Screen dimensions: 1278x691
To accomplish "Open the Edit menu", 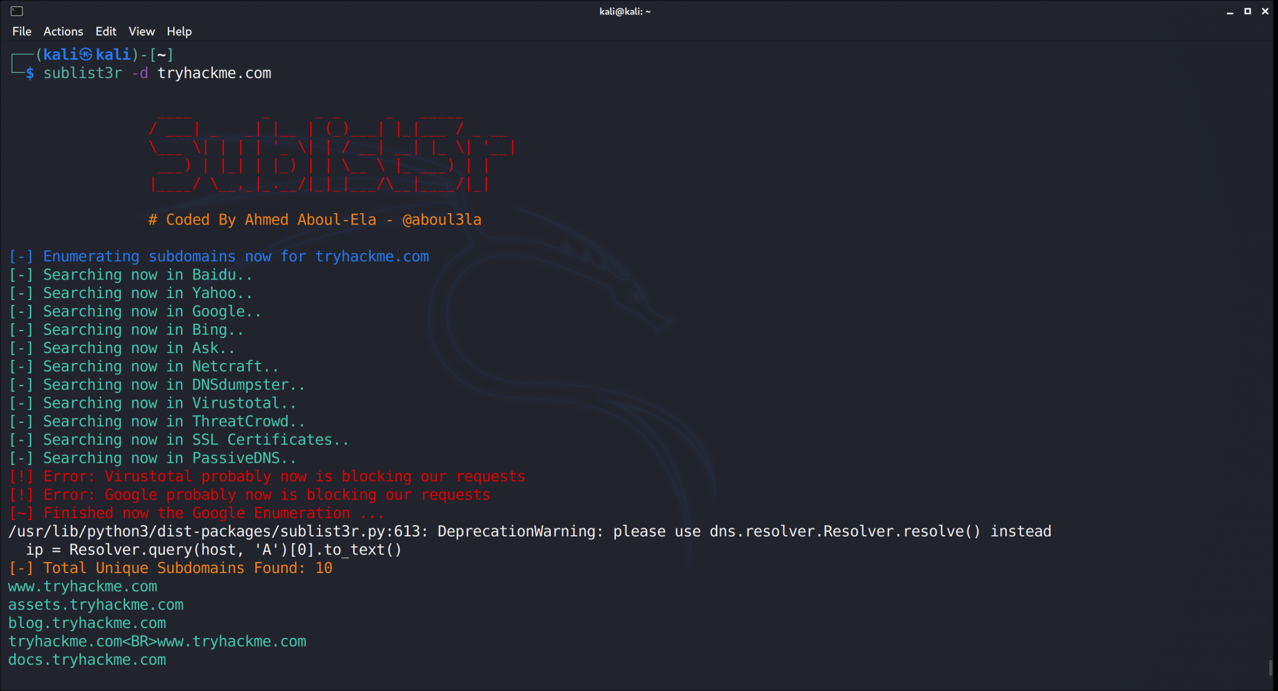I will [x=105, y=31].
